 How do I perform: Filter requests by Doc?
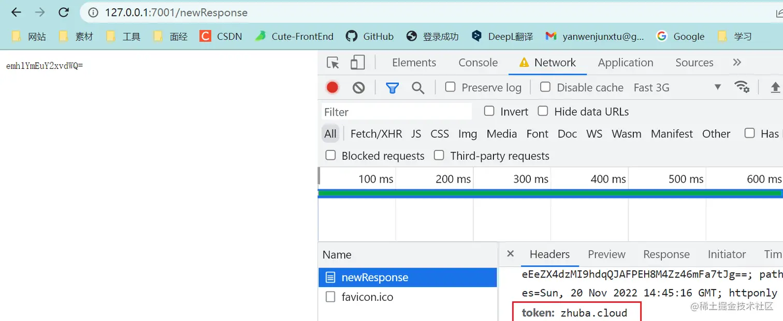pos(567,134)
